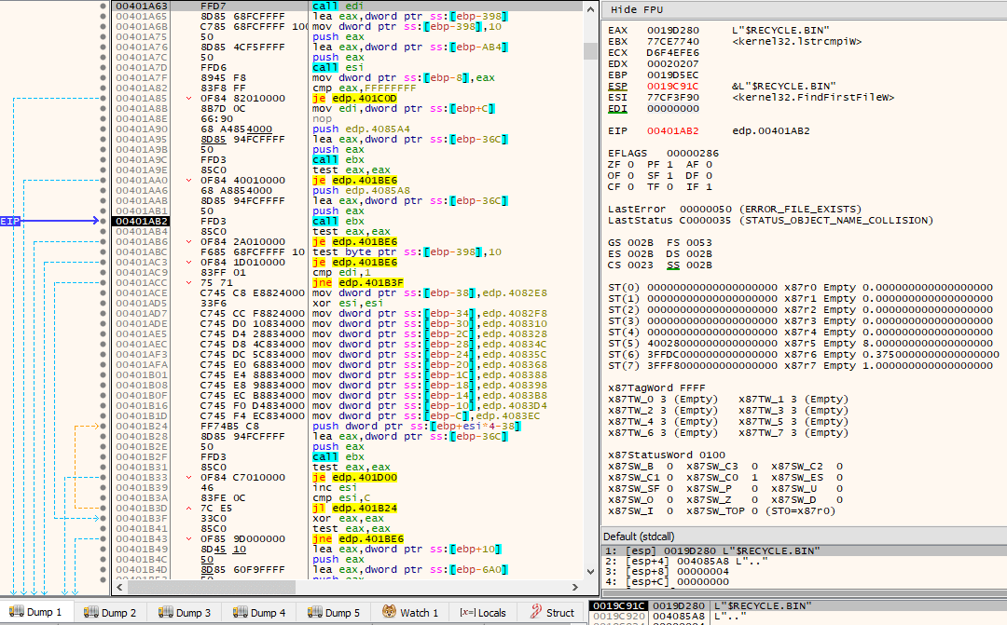Click horizontal scrollbar right arrow in disassembly

click(x=574, y=587)
